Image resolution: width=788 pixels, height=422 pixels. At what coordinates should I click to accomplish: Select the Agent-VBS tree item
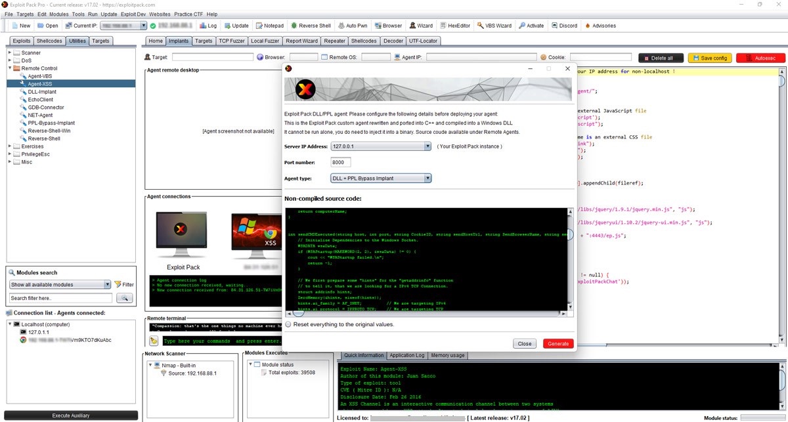[39, 76]
